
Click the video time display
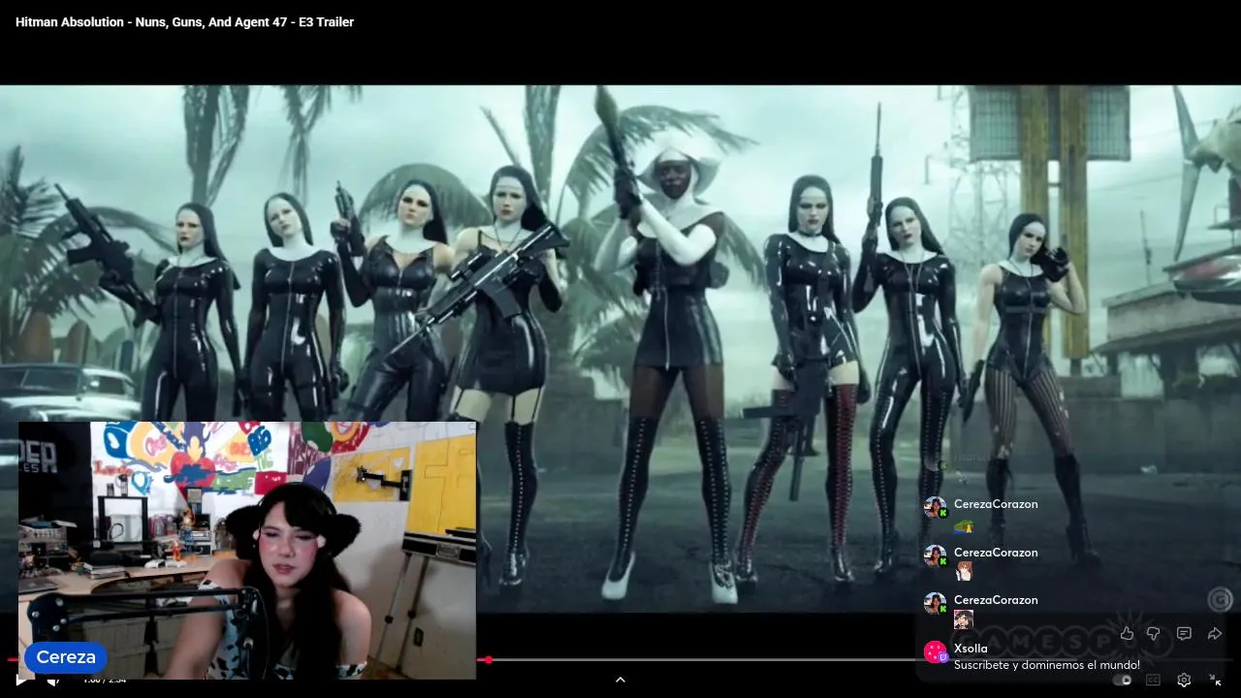(x=105, y=681)
